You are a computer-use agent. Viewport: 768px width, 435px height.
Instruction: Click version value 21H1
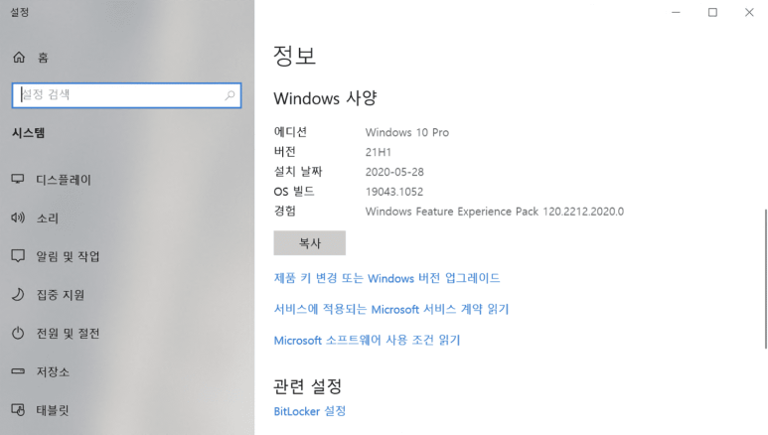pos(379,152)
